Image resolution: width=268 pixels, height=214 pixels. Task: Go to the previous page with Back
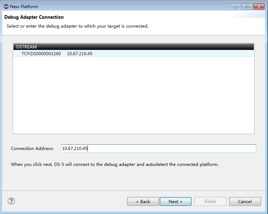coord(143,202)
